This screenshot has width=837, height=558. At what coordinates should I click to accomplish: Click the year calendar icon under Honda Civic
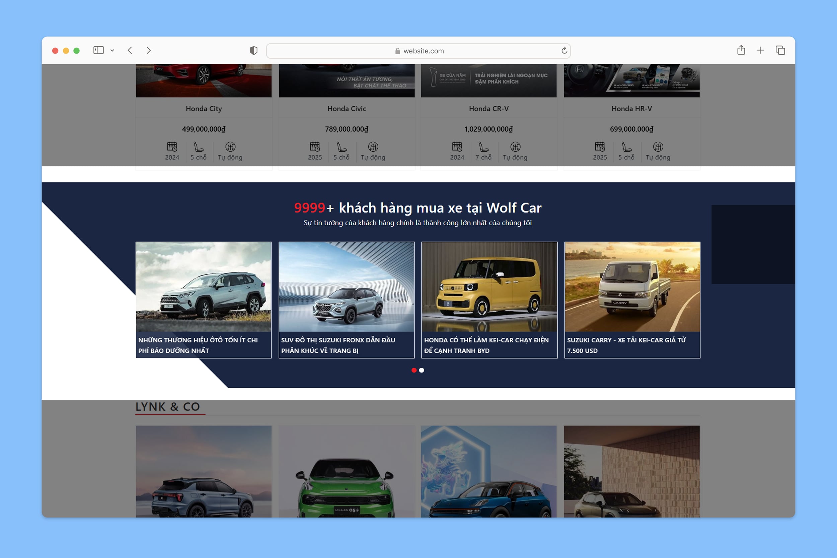315,147
